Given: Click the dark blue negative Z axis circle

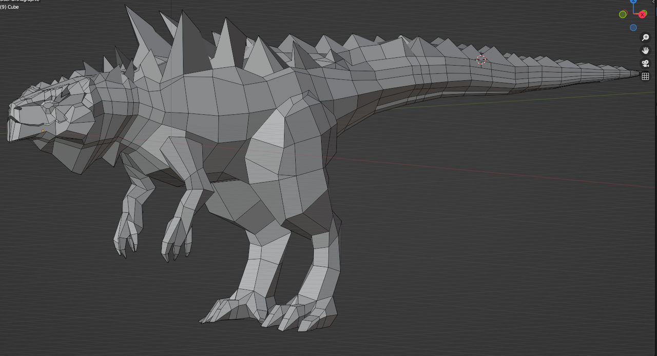Looking at the screenshot, I should [x=633, y=28].
